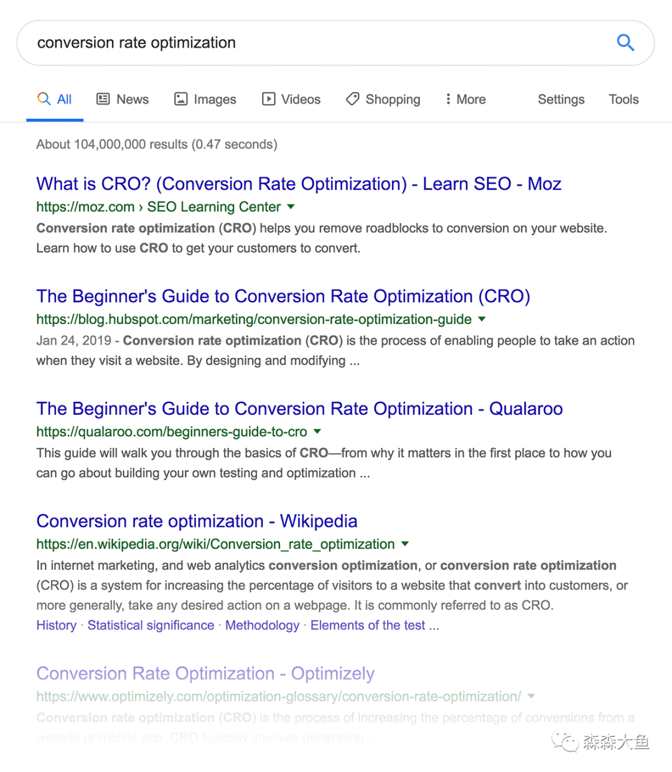Open Tools options
Viewport: 672px width, 772px height.
click(x=623, y=99)
